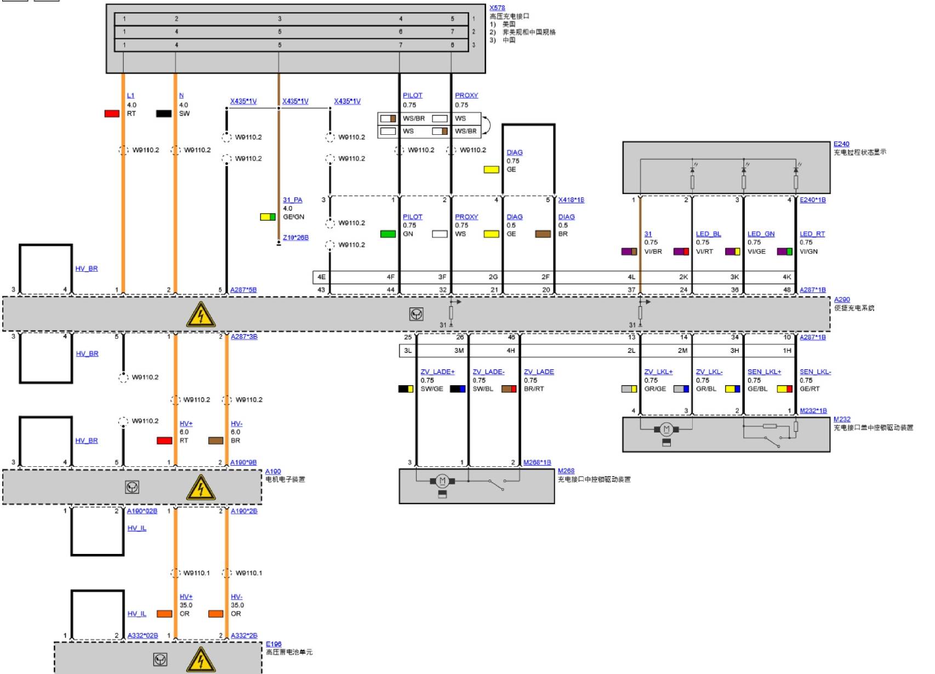Screen dimensions: 935x674
Task: Click the '电机电子装置' label
Action: pyautogui.click(x=285, y=479)
